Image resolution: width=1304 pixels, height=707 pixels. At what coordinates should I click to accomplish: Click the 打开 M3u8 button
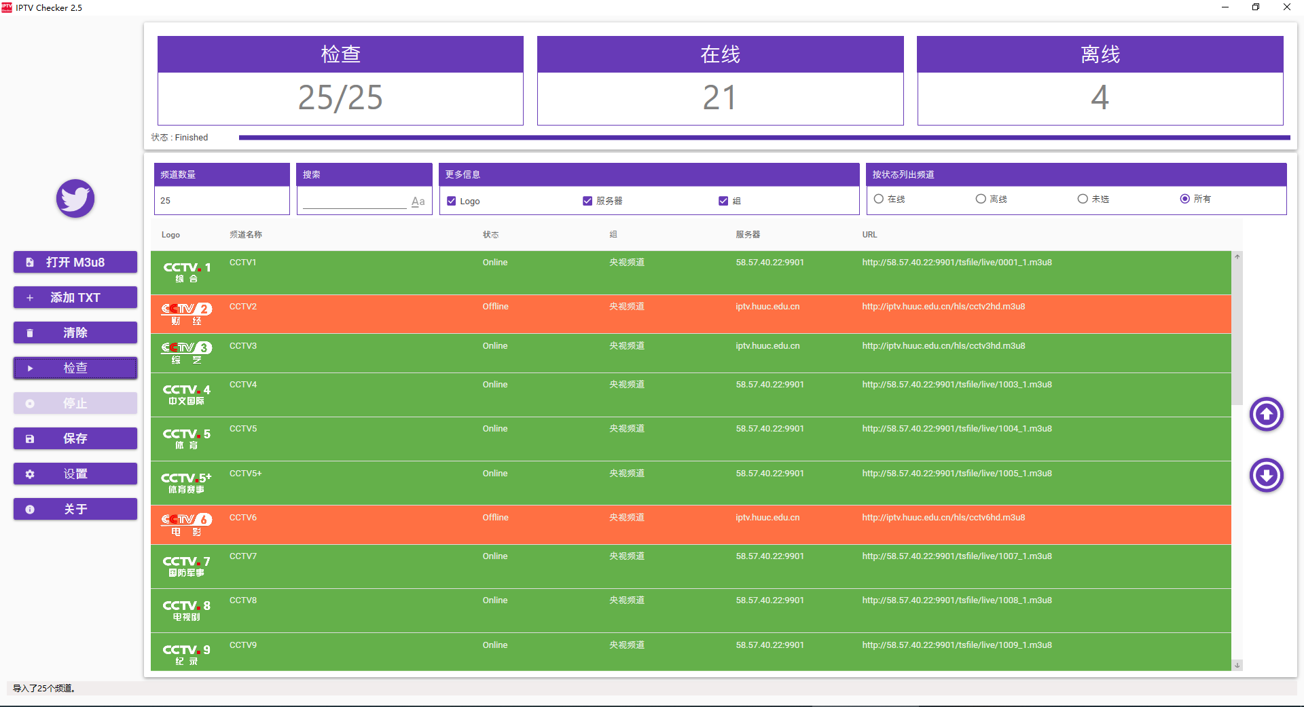coord(75,262)
